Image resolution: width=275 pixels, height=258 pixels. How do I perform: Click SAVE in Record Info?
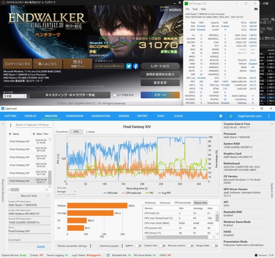(x=41, y=247)
